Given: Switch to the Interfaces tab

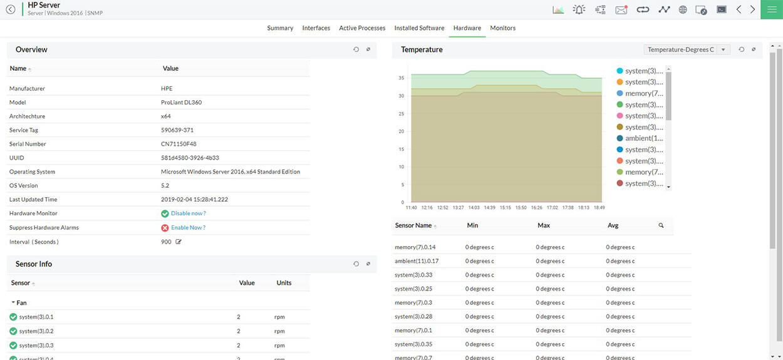Looking at the screenshot, I should pyautogui.click(x=316, y=28).
